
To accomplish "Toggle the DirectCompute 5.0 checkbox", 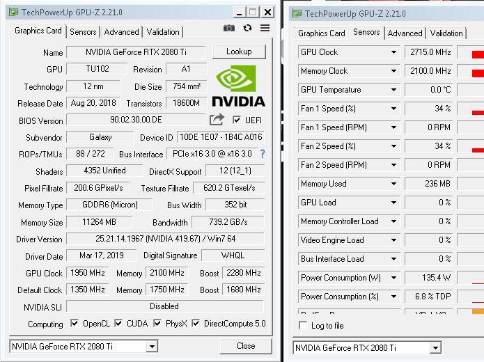I will (x=196, y=323).
